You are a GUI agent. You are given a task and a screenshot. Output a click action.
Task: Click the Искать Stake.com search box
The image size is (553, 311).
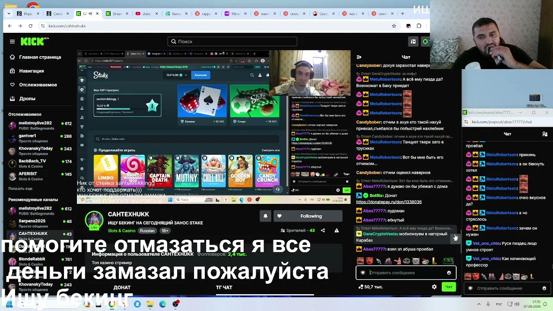pyautogui.click(x=187, y=139)
